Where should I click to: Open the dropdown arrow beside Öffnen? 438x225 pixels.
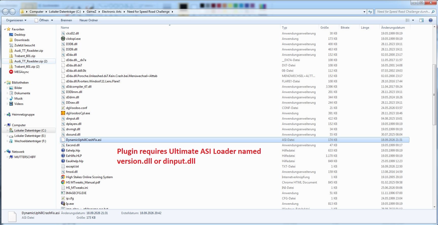coord(52,20)
